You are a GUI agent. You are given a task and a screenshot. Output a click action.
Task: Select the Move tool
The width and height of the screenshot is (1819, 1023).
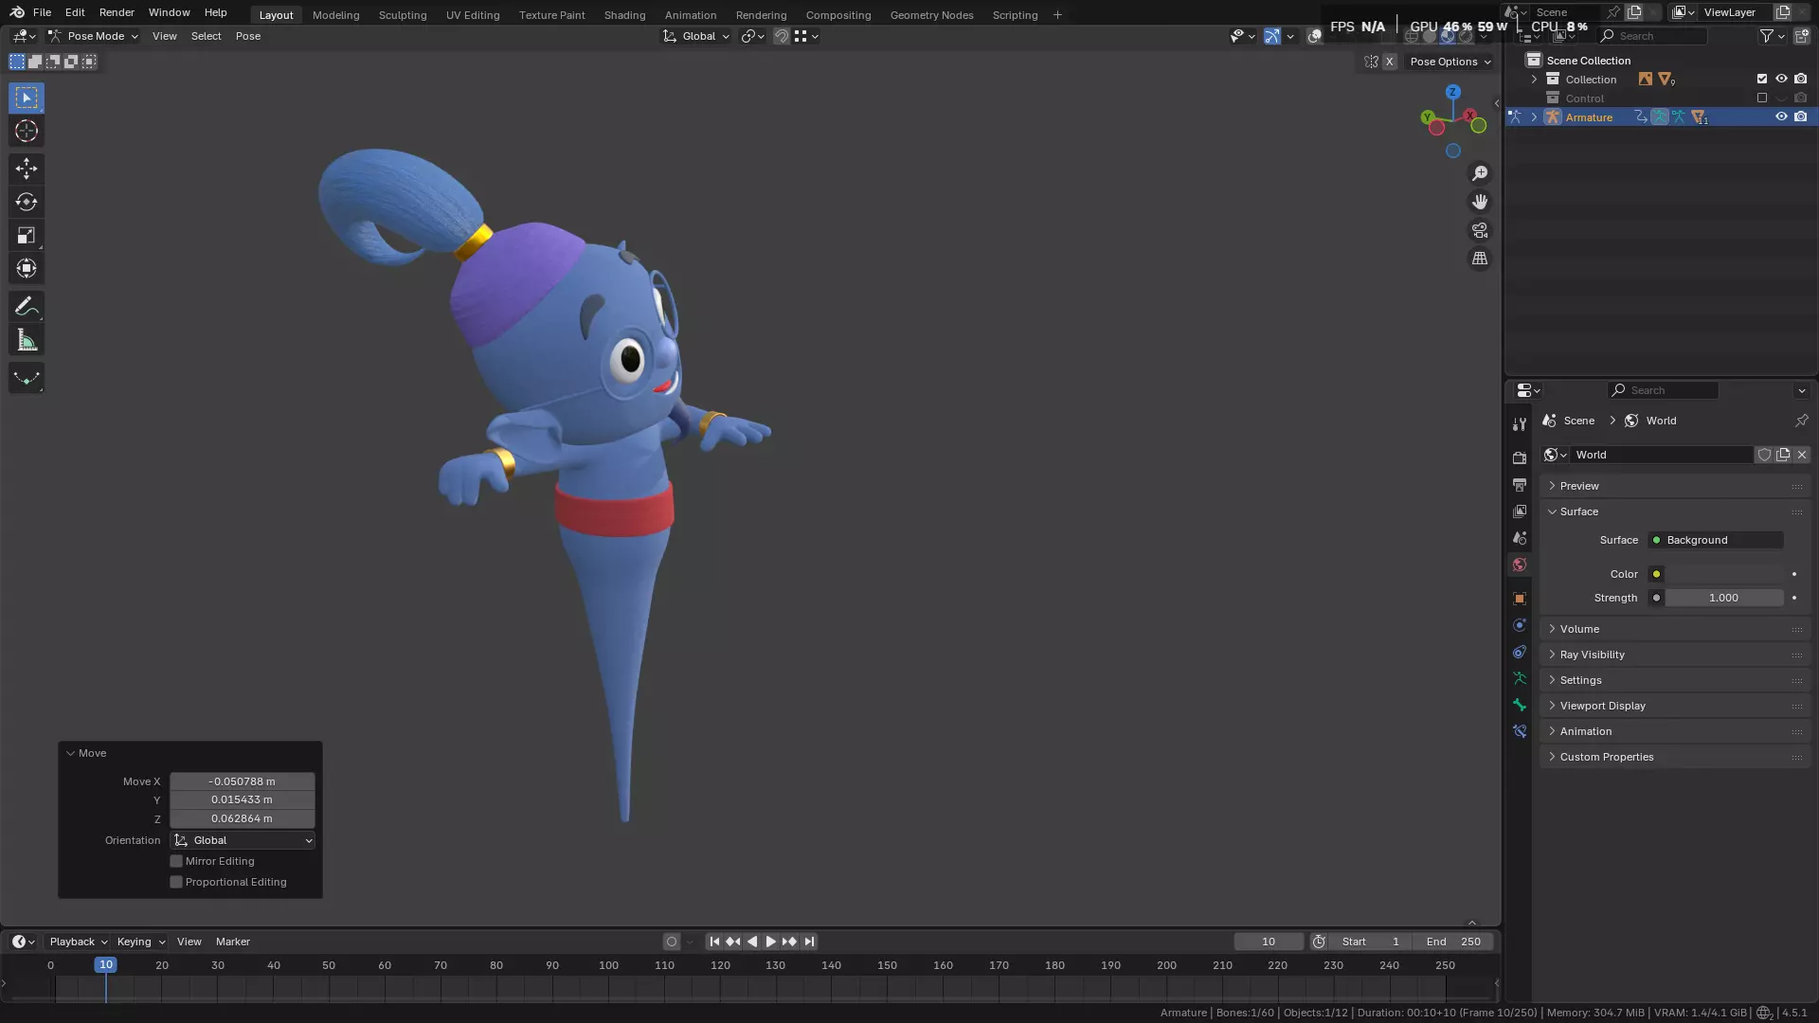27,169
